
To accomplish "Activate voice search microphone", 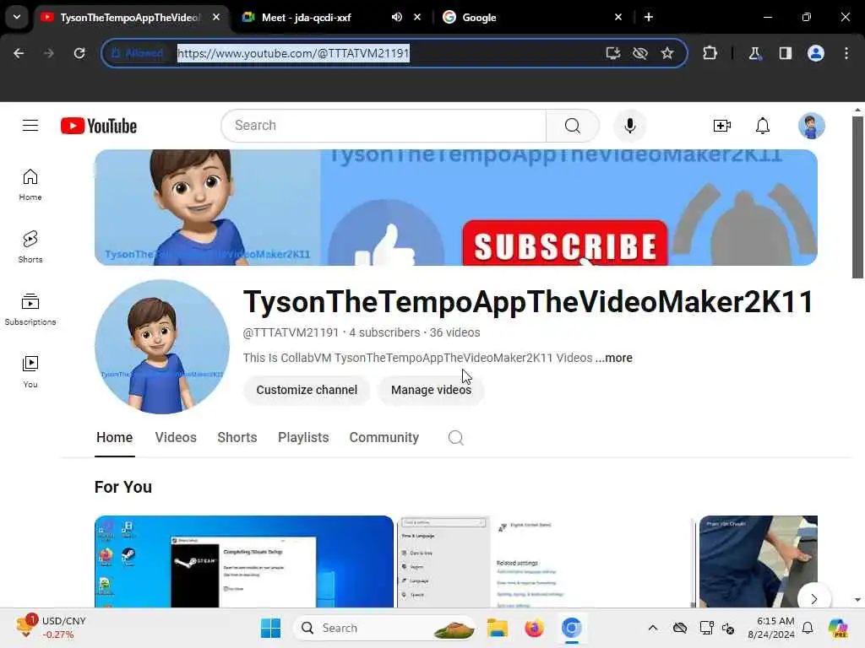I will click(x=629, y=126).
